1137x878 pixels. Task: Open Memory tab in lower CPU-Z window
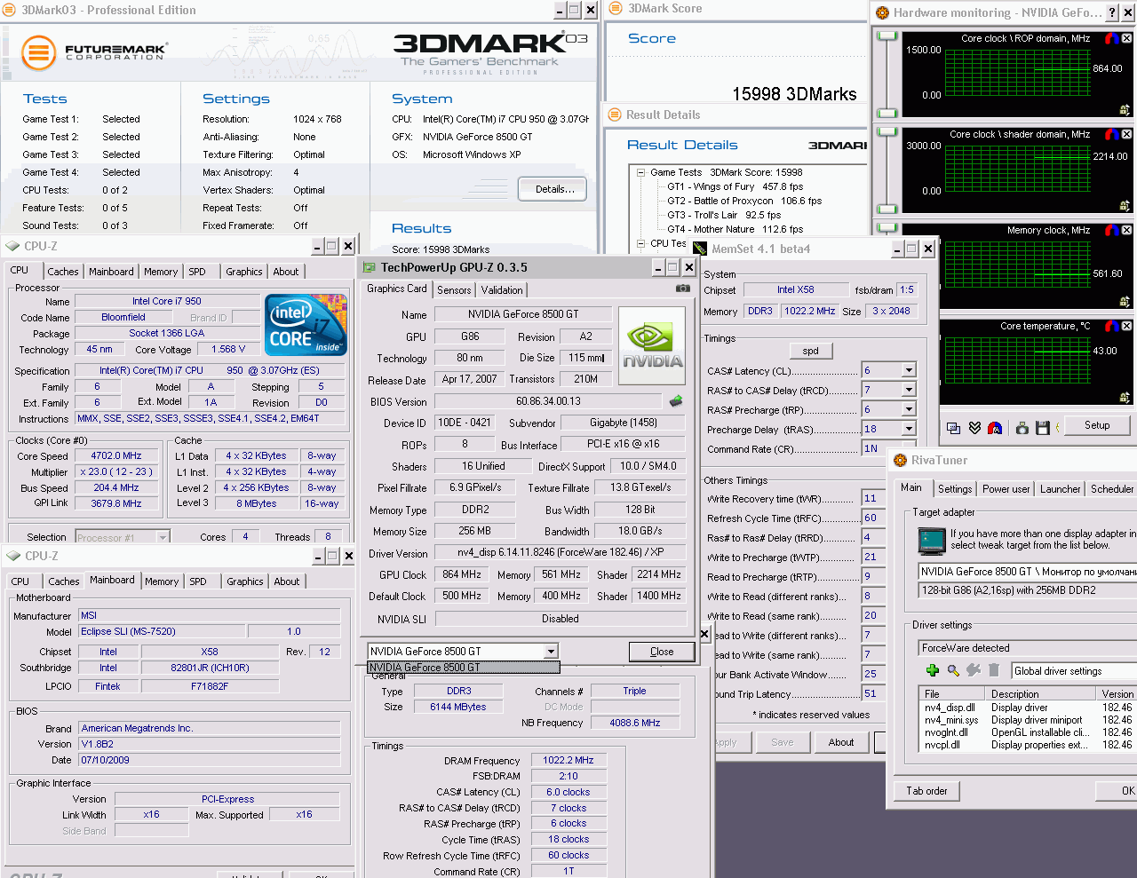pos(162,581)
